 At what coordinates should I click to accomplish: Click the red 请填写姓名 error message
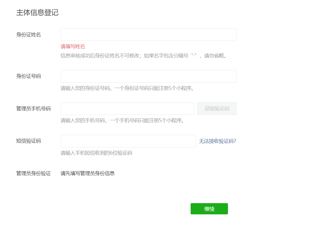(73, 47)
